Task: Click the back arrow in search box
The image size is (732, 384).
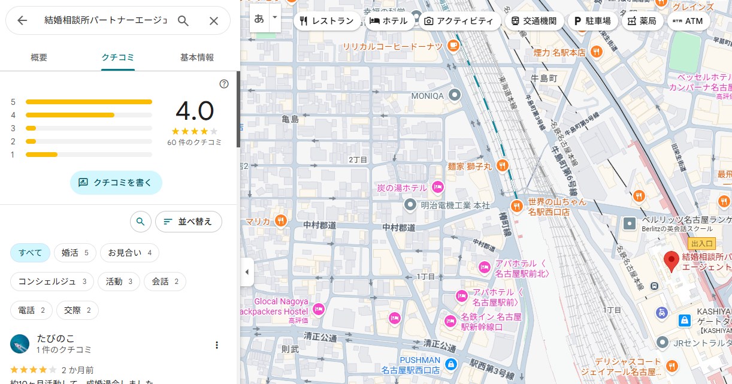Action: (x=22, y=20)
